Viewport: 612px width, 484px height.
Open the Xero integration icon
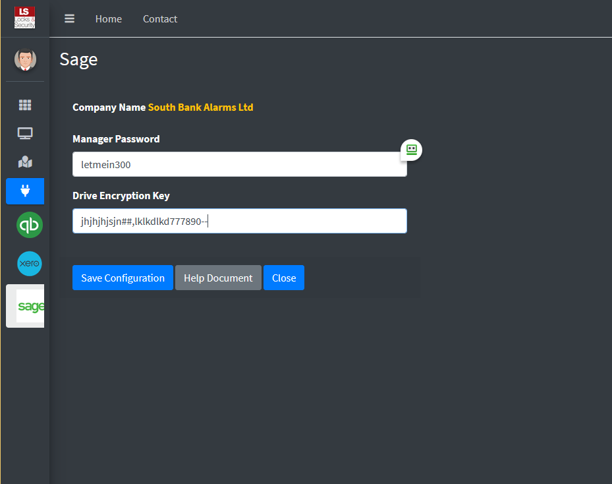coord(30,263)
